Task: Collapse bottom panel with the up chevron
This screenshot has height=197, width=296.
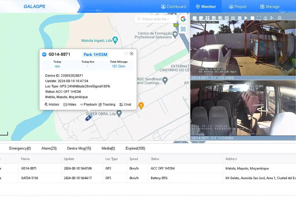Action: (181, 142)
